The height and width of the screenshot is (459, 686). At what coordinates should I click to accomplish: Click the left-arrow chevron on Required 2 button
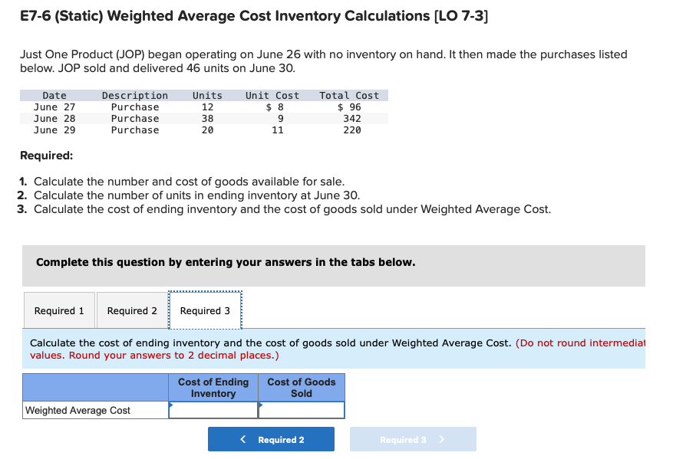tap(243, 439)
